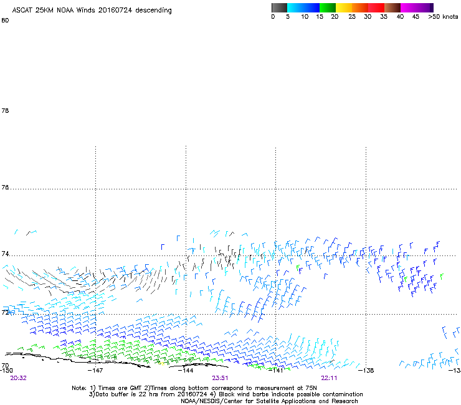
Task: Click the NOAA/NESDIS Center for Satellite Applications credit
Action: point(269,401)
